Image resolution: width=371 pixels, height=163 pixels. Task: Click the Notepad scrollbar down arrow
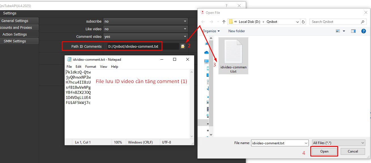point(192,136)
